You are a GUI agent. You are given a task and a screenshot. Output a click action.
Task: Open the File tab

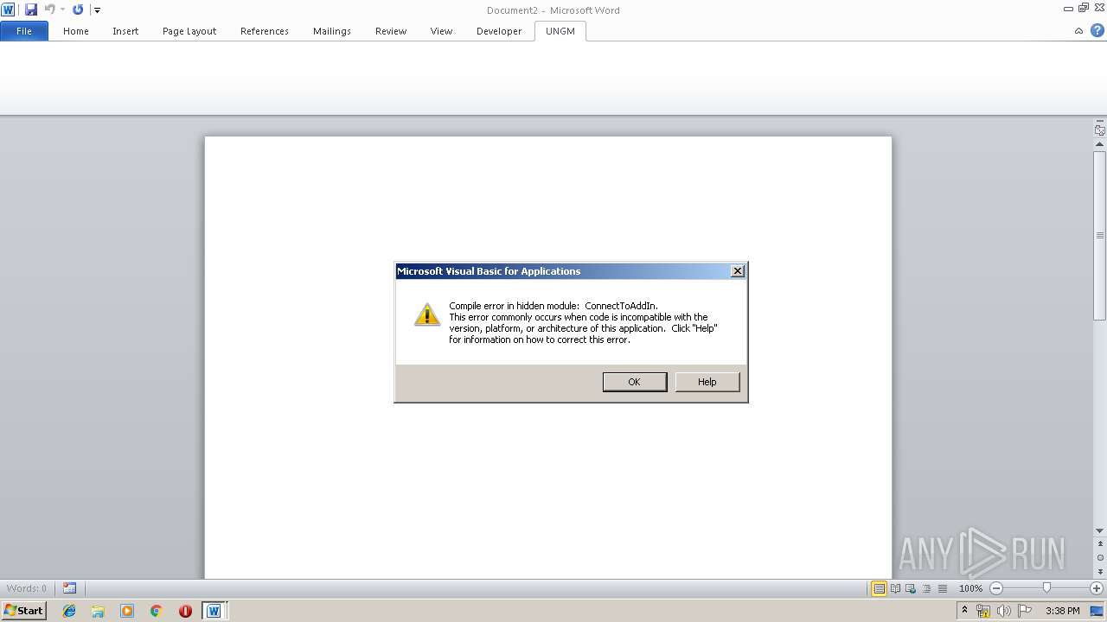pos(24,31)
